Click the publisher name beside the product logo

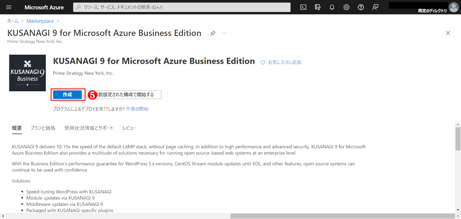(x=83, y=73)
